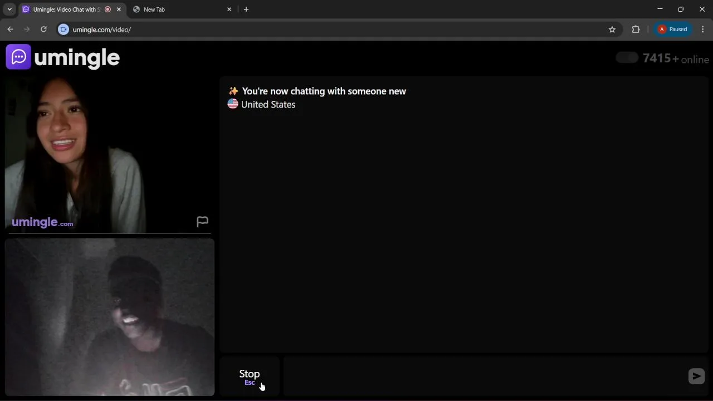Stop the current chat

(250, 376)
